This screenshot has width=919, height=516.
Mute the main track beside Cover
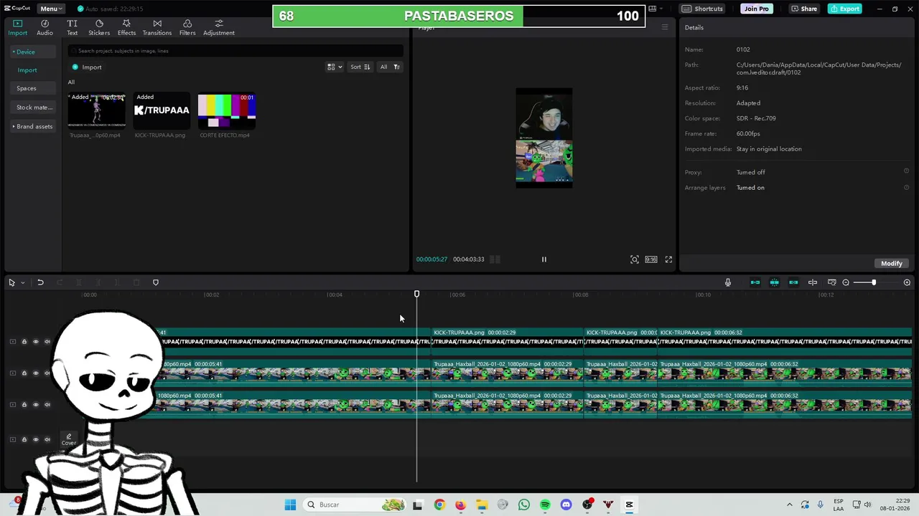pyautogui.click(x=47, y=439)
